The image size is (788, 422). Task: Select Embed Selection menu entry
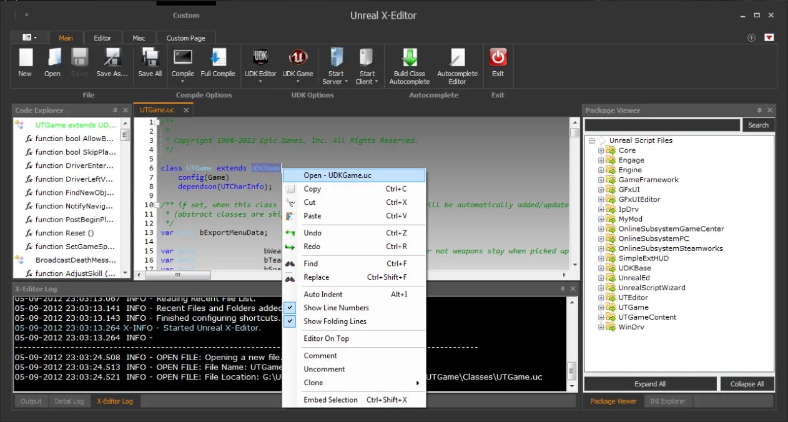[x=354, y=400]
